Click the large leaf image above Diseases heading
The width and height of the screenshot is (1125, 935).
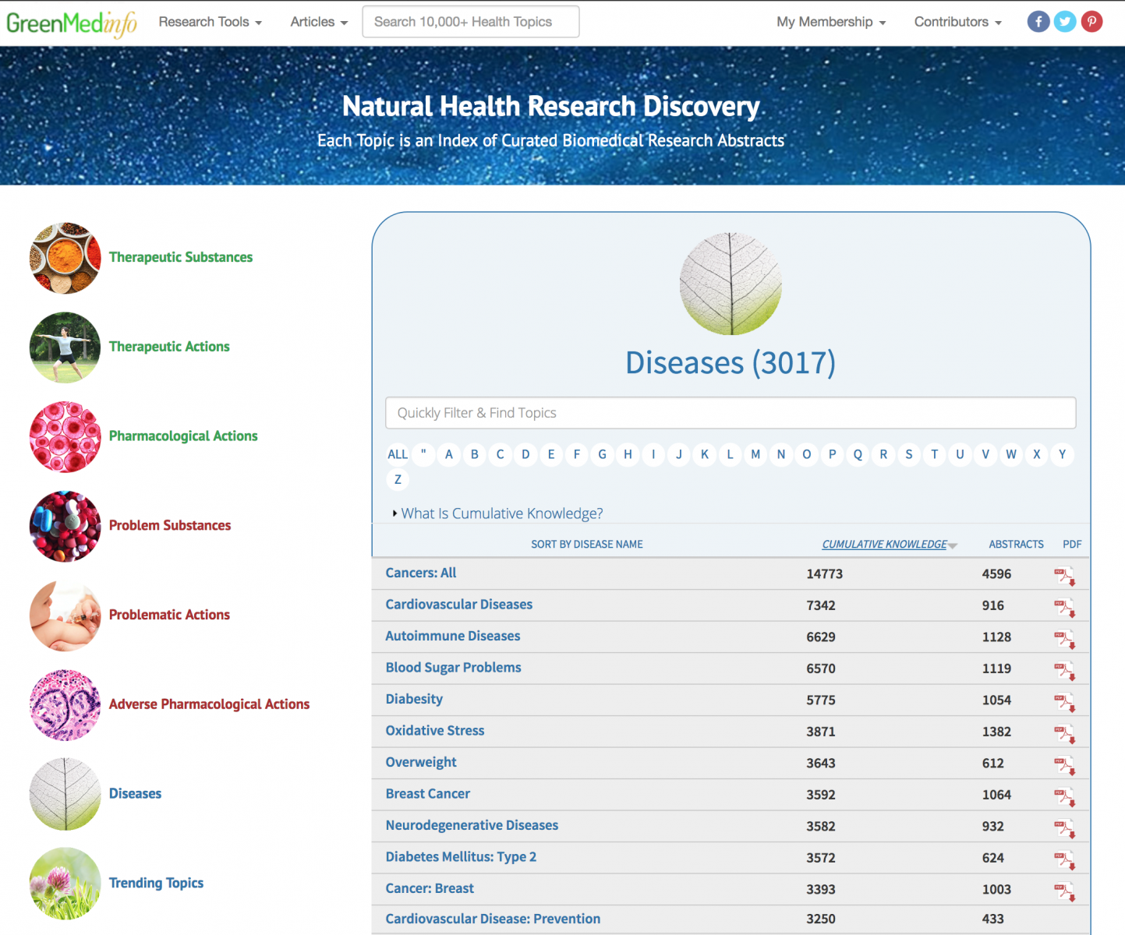(x=731, y=284)
